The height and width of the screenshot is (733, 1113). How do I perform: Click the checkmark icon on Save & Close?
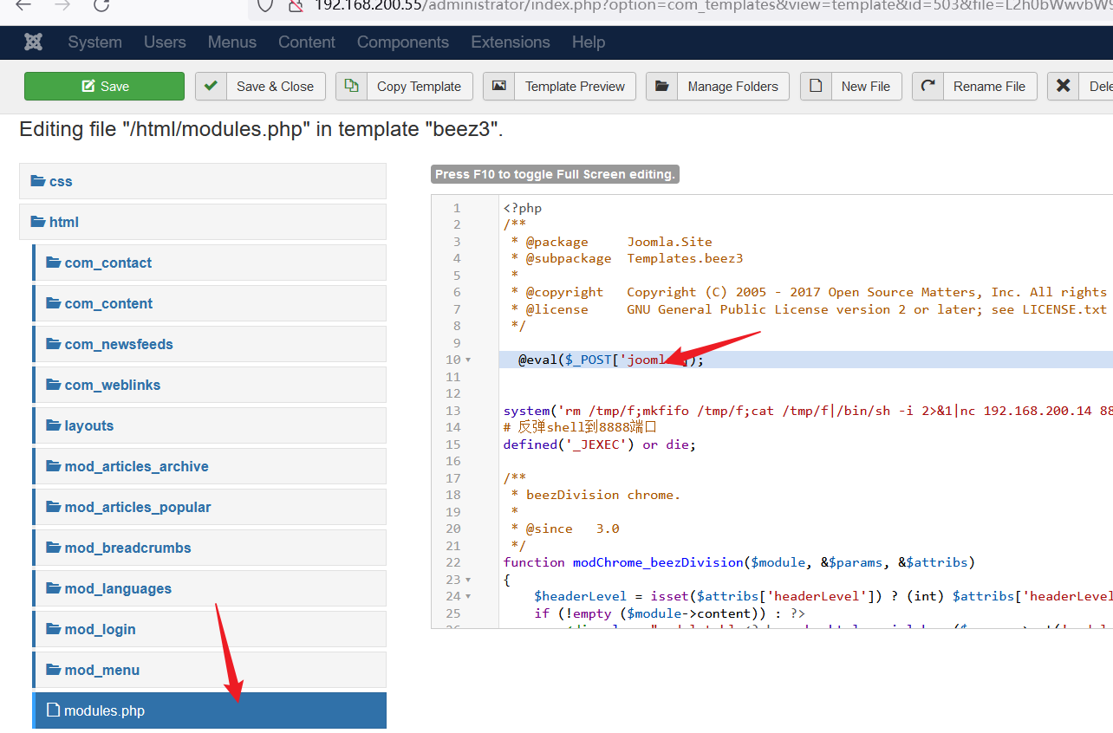211,86
